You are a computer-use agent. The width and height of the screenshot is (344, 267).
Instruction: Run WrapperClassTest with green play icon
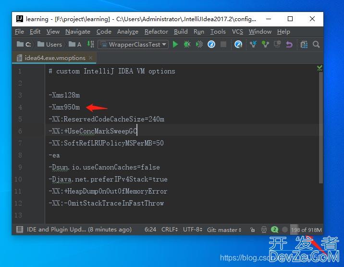pos(175,45)
